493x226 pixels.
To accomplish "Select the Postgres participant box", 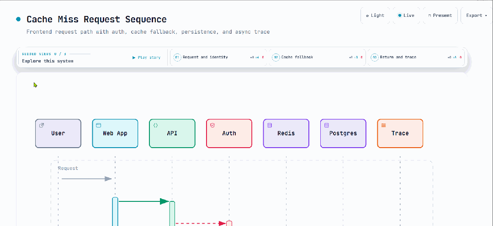I will tap(343, 133).
